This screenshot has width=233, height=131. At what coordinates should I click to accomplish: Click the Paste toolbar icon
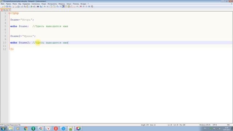tap(28, 7)
